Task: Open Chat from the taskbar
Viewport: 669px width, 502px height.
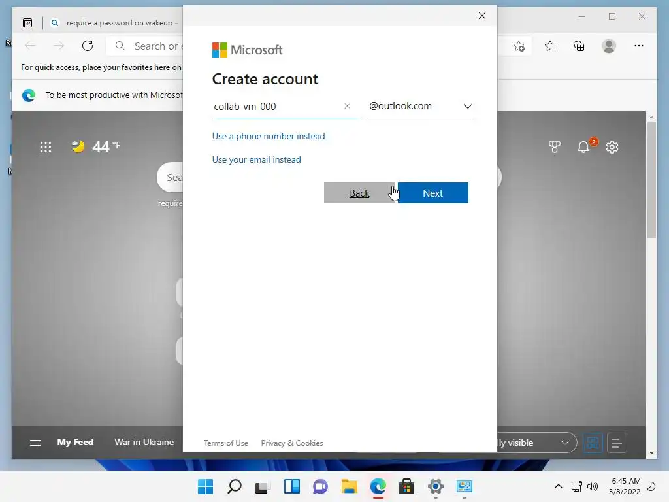Action: 320,486
